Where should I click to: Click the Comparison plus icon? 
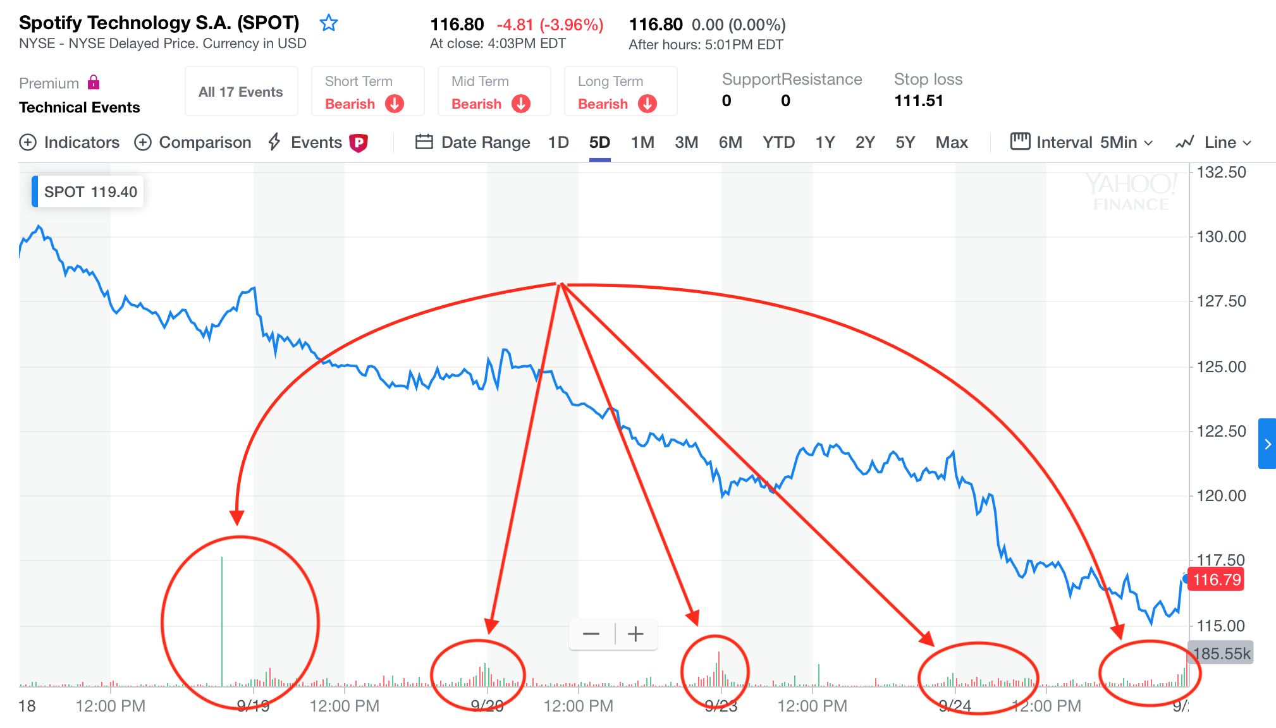[143, 142]
